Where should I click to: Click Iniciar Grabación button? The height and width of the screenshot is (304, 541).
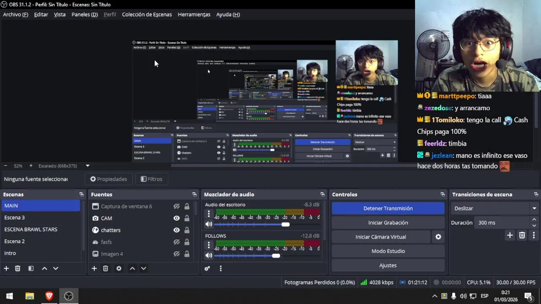[x=388, y=223]
